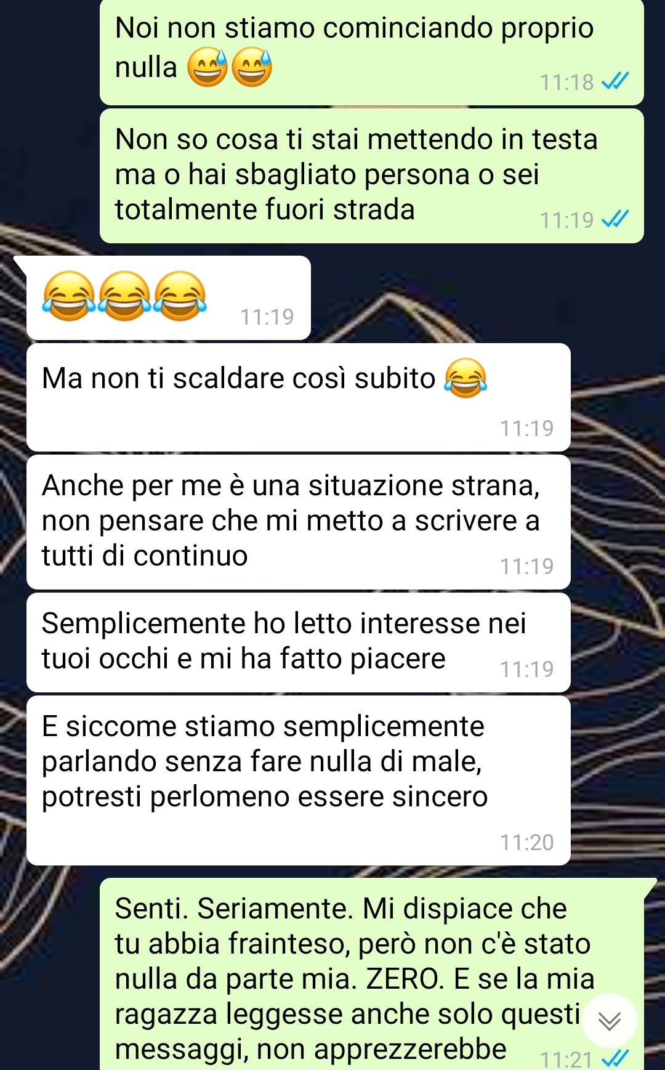The image size is (665, 1070).
Task: Tap the laughing emoji after "così subito"
Action: tap(465, 378)
